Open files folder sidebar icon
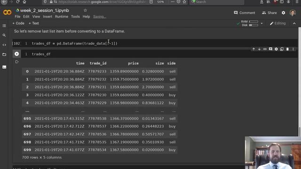This screenshot has width=301, height=169. (4, 54)
